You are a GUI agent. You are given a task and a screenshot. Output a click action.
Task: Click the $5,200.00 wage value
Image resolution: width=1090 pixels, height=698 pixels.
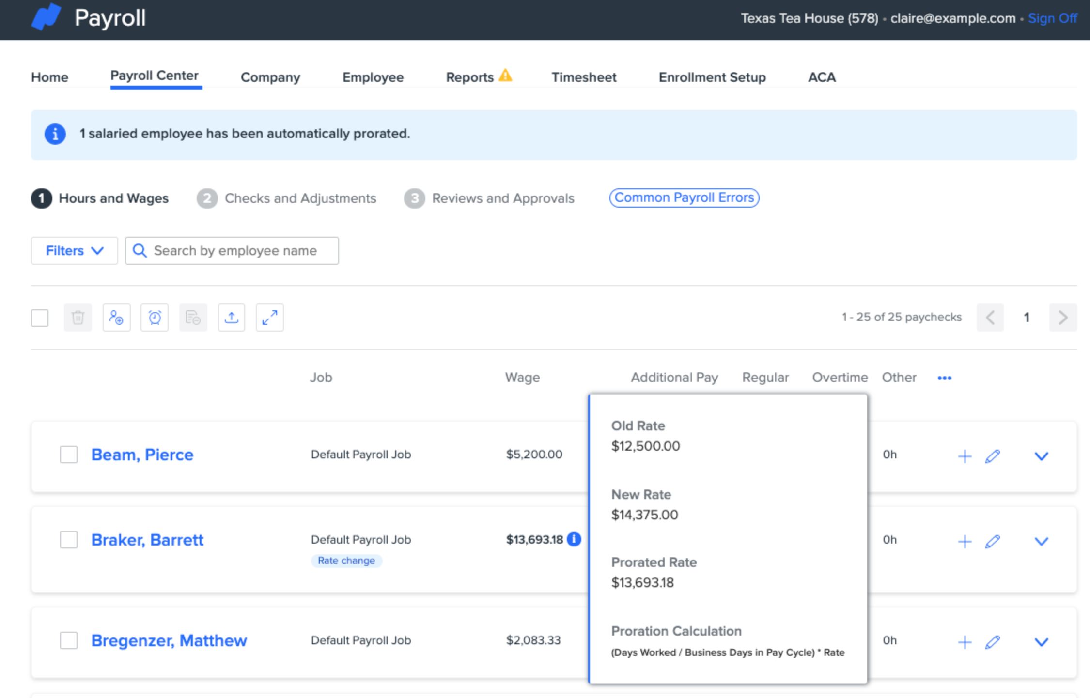coord(534,455)
